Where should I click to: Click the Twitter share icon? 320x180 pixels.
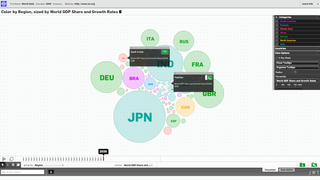pyautogui.click(x=18, y=165)
